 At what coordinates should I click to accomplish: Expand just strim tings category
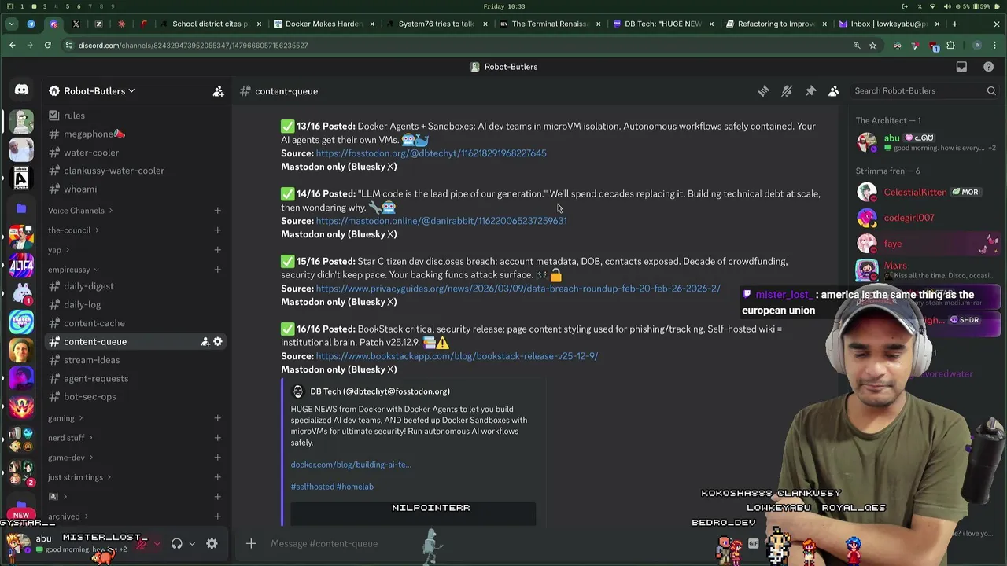pyautogui.click(x=79, y=477)
